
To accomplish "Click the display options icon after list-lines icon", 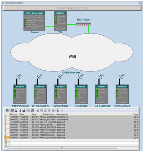I will [32, 110].
